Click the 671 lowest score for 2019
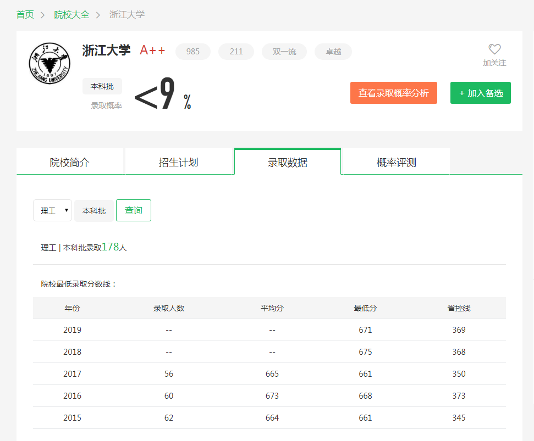Screen dimensions: 534x441 [x=365, y=330]
